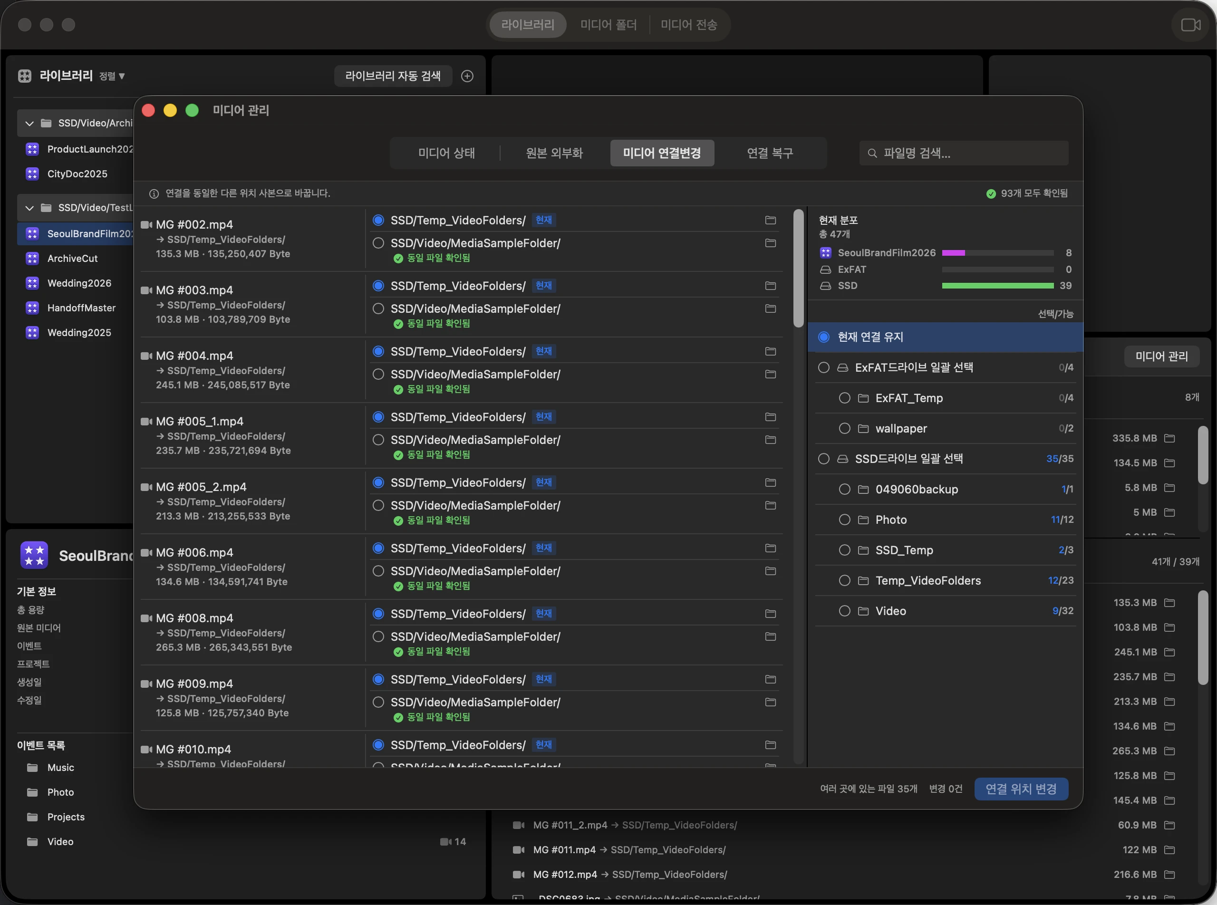Reveal folder for MG #004.mp4 MediaSampleFolder path
The height and width of the screenshot is (905, 1217).
coord(771,374)
